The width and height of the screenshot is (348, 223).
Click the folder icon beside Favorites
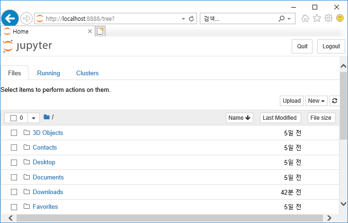point(27,206)
